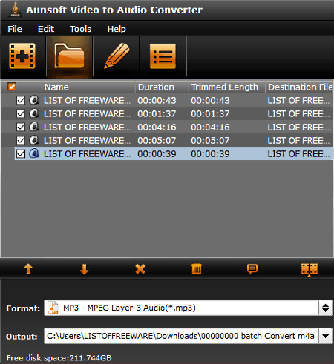Open the pencil Edit tool
The height and width of the screenshot is (364, 334).
[117, 56]
